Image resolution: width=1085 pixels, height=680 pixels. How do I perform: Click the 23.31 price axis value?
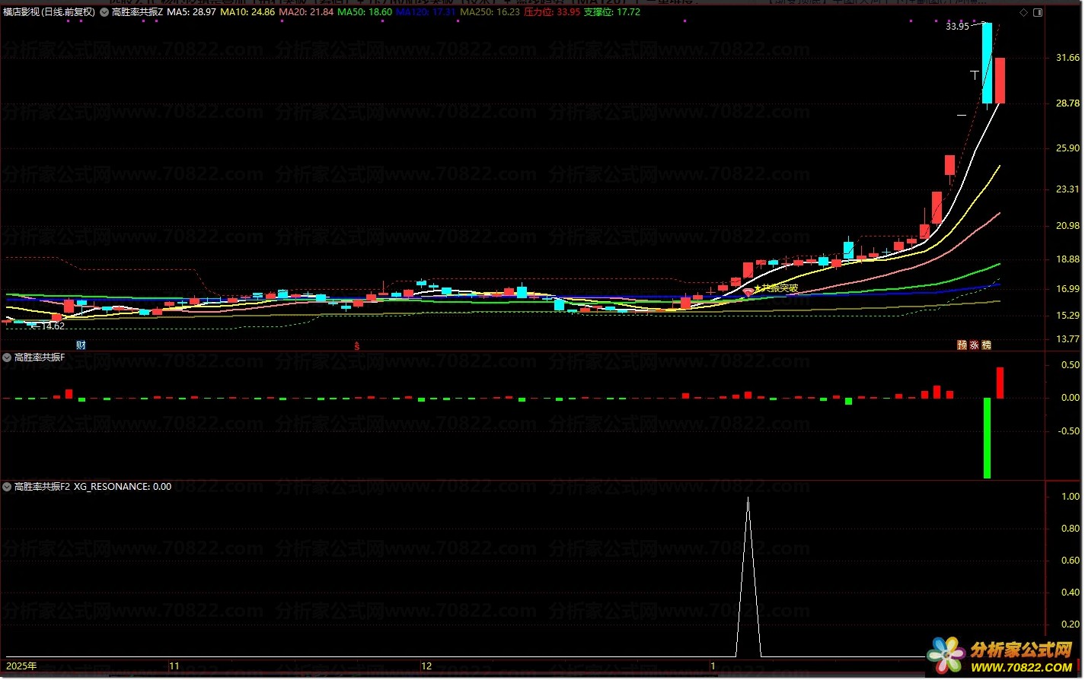1069,189
